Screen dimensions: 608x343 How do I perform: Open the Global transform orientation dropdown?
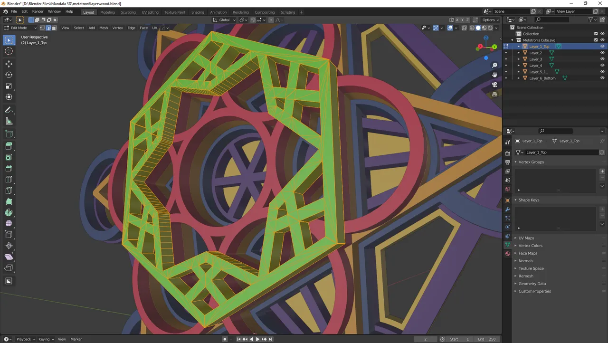224,20
